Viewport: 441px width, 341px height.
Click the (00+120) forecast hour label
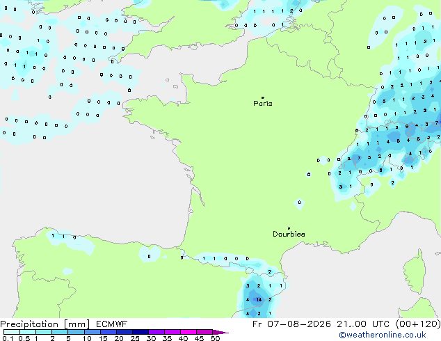pos(418,324)
